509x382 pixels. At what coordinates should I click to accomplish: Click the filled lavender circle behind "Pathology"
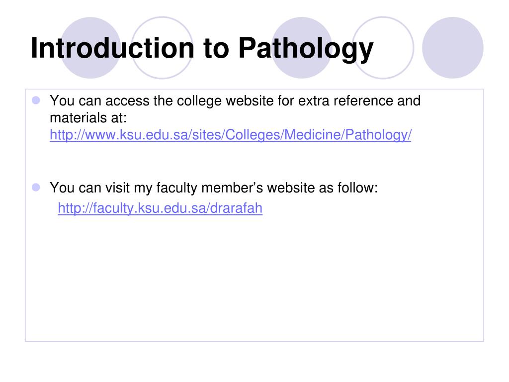pyautogui.click(x=302, y=48)
